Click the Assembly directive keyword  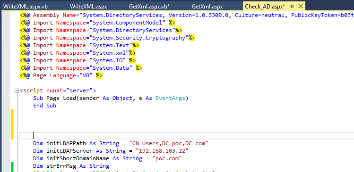click(x=46, y=15)
